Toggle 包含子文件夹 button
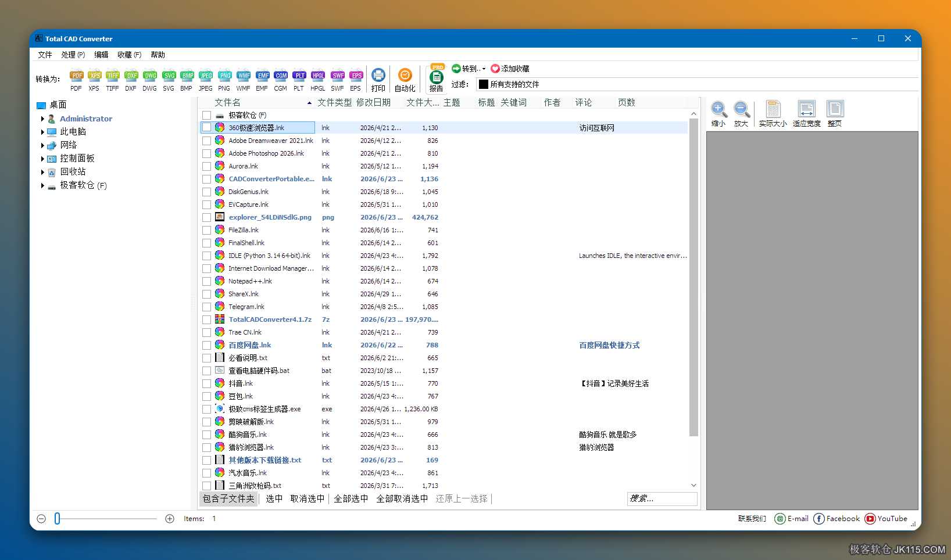 point(228,498)
